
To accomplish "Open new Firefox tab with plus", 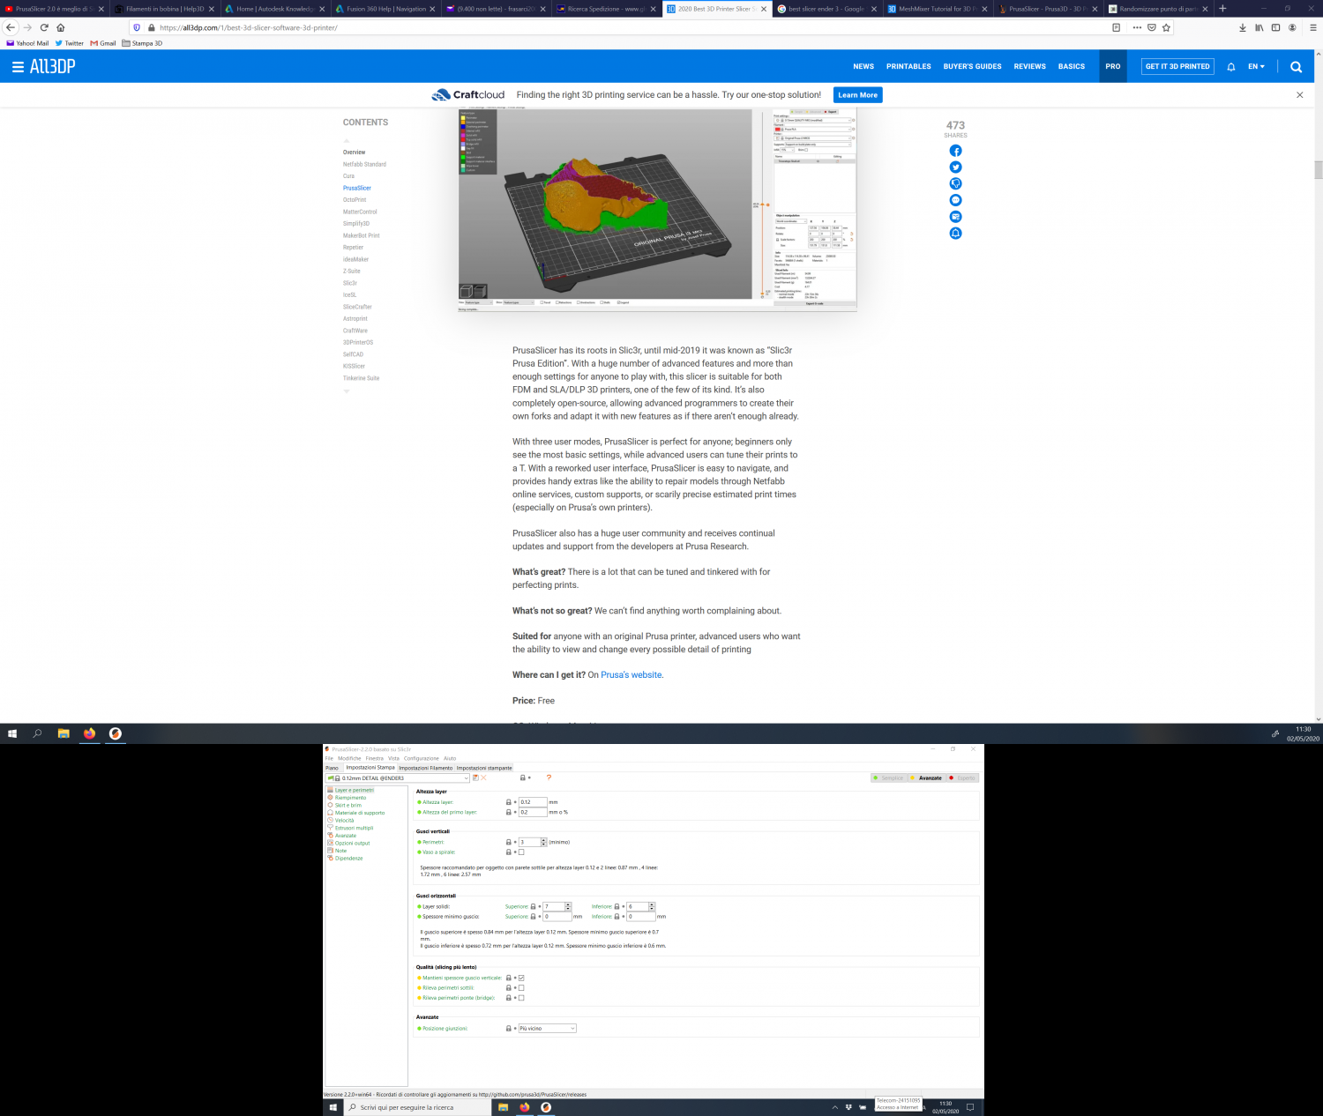I will tap(1222, 9).
